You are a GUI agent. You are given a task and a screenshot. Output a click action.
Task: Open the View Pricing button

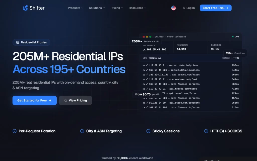coord(75,100)
